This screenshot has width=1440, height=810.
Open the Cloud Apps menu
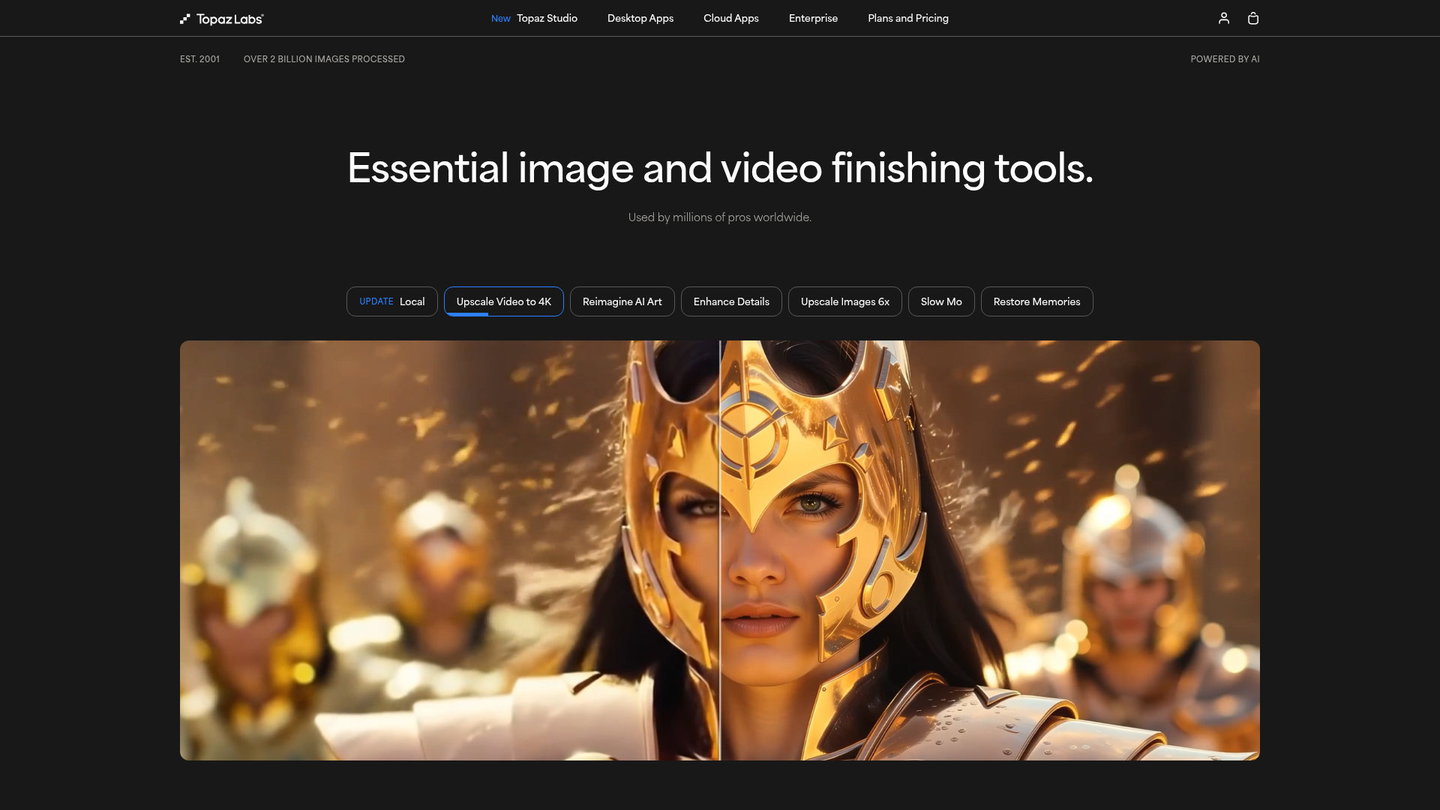pyautogui.click(x=730, y=18)
